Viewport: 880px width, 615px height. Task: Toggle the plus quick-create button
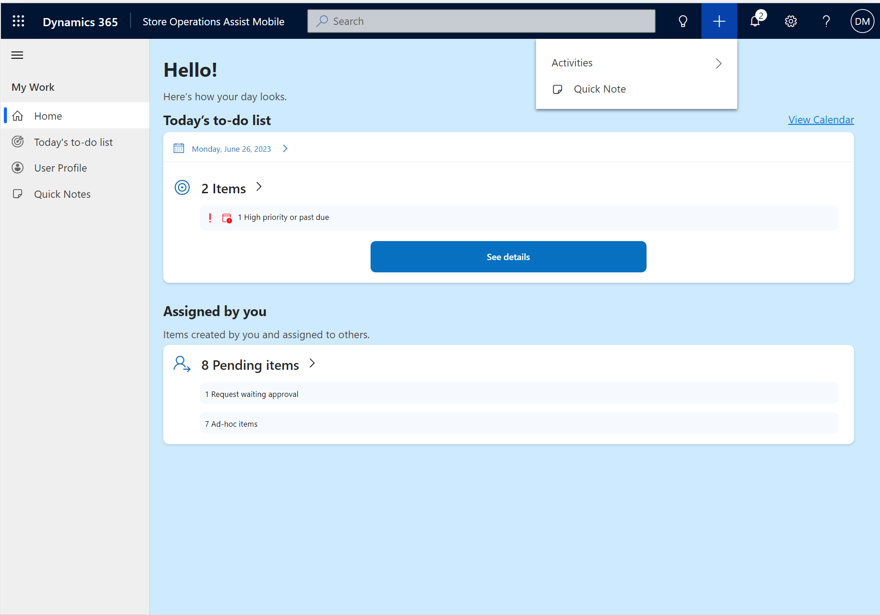point(719,21)
